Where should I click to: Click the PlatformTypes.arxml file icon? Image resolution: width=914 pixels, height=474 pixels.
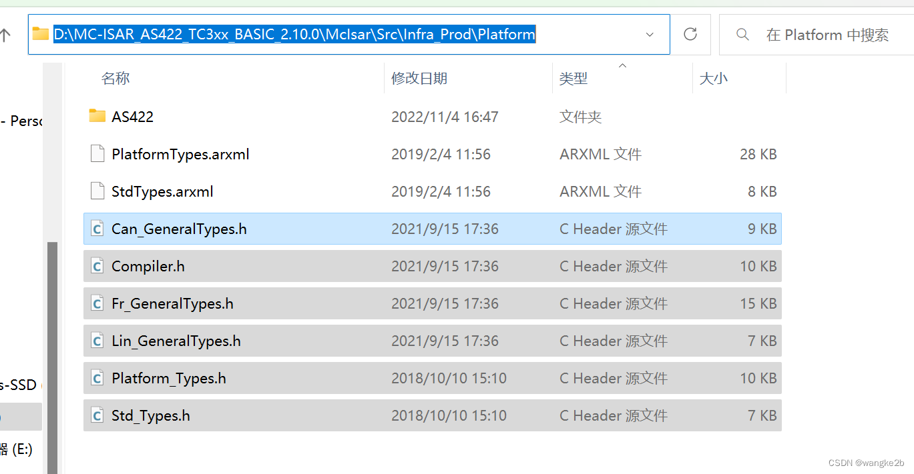tap(97, 154)
